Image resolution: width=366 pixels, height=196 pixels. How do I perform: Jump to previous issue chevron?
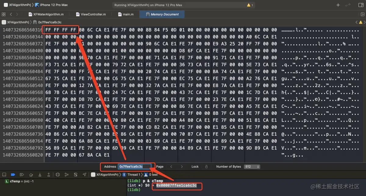click(x=357, y=22)
